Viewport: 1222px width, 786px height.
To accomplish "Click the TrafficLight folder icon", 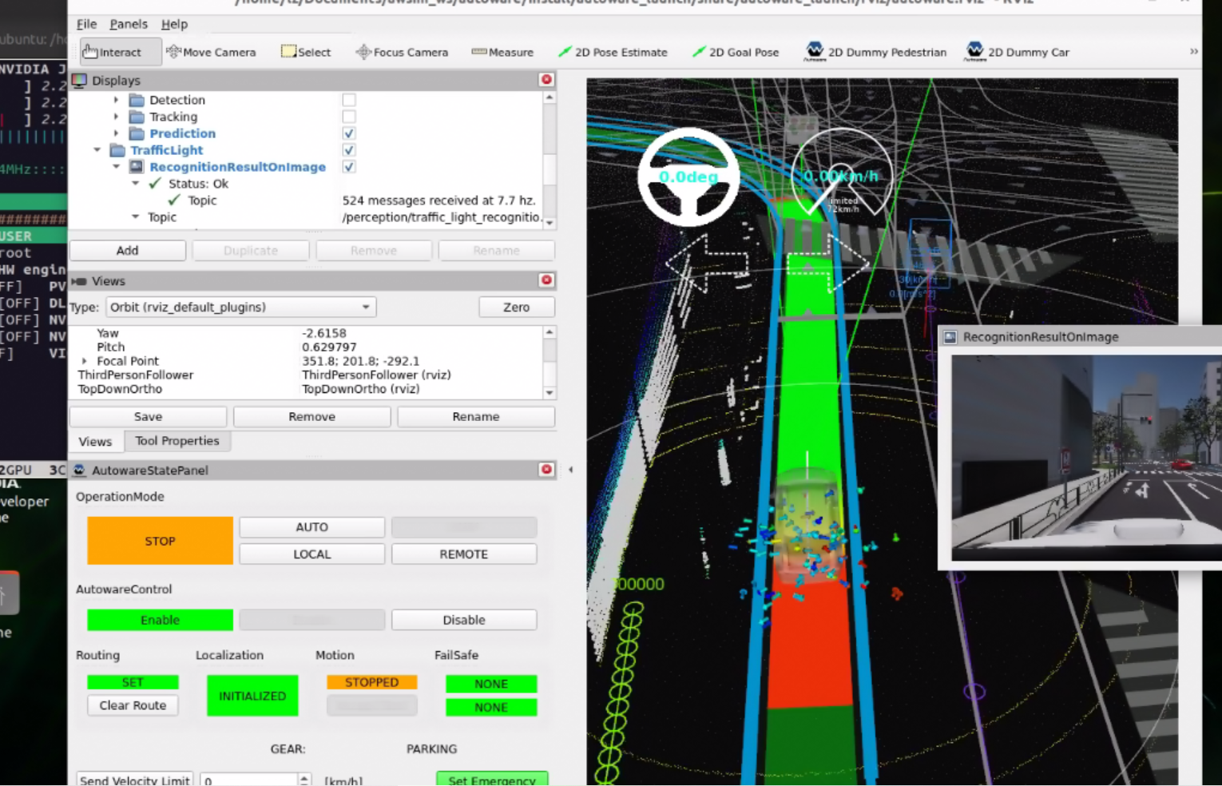I will pos(117,150).
